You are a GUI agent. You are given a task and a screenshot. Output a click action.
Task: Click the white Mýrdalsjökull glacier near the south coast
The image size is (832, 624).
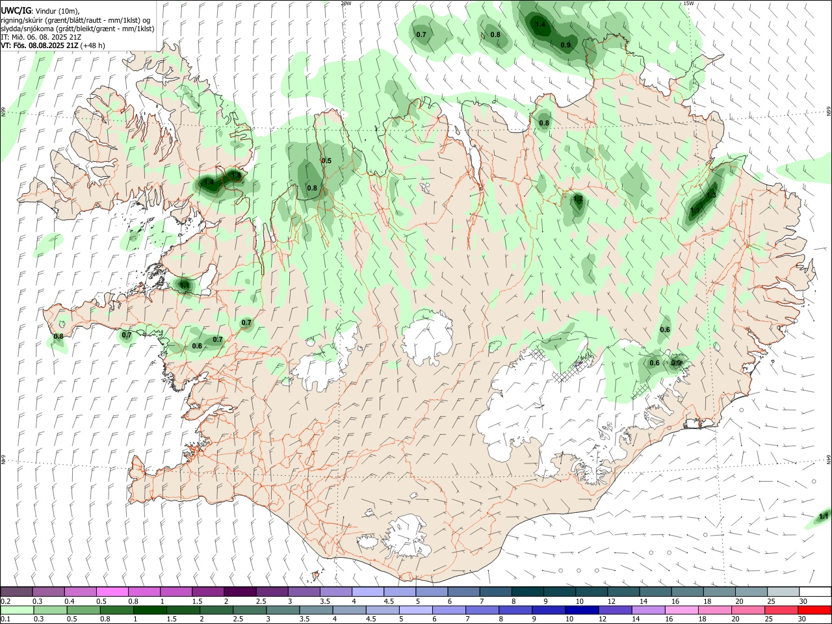click(x=406, y=536)
